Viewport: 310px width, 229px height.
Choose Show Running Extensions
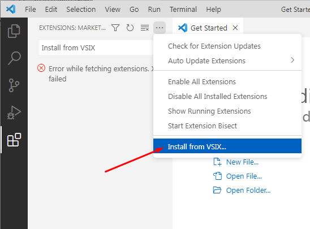point(227,111)
